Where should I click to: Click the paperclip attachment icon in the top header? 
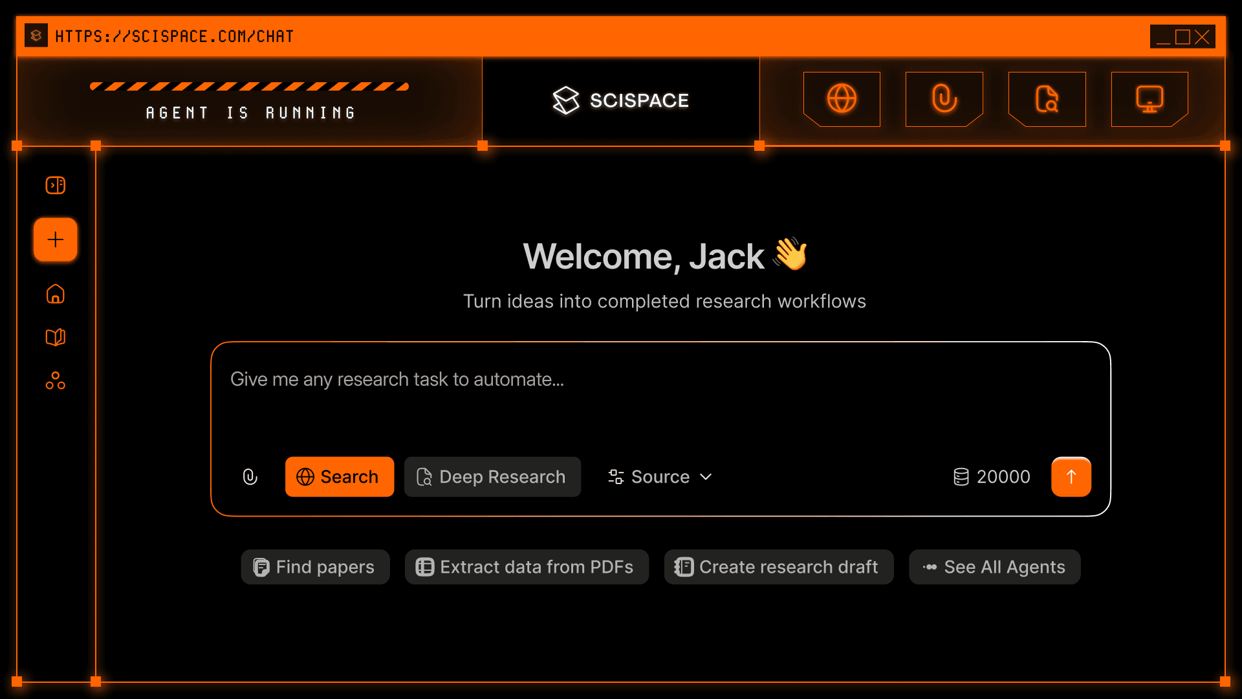pos(944,99)
